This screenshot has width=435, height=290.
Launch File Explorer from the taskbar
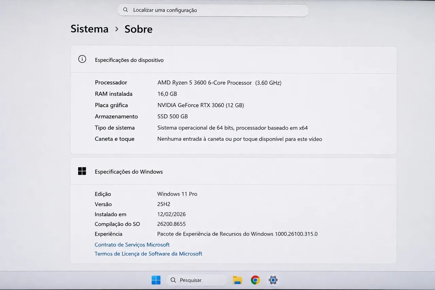pyautogui.click(x=237, y=280)
